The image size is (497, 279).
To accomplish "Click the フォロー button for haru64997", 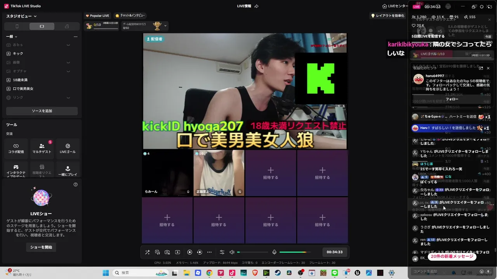I will tap(452, 99).
